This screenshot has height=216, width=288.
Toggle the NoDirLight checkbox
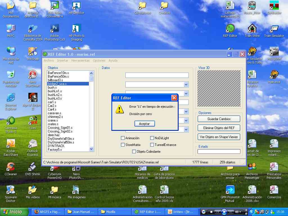coord(152,138)
